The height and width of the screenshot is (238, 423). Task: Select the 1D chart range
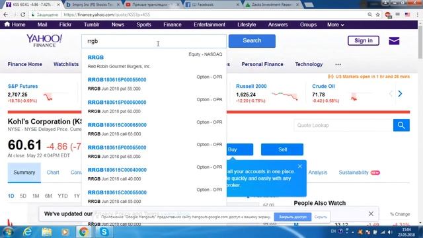click(11, 196)
